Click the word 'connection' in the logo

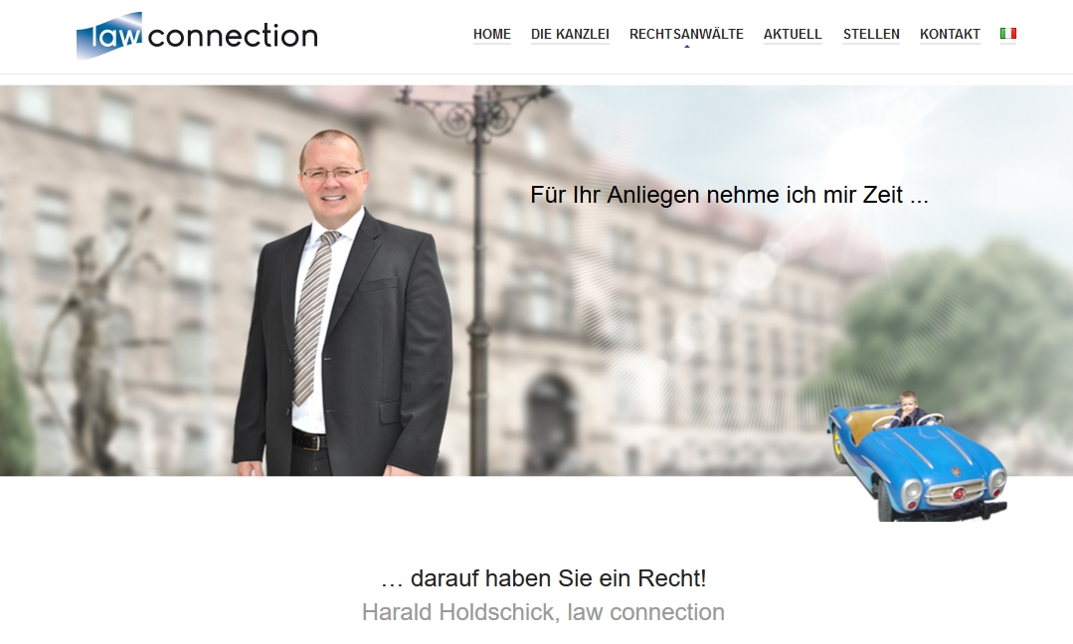233,36
